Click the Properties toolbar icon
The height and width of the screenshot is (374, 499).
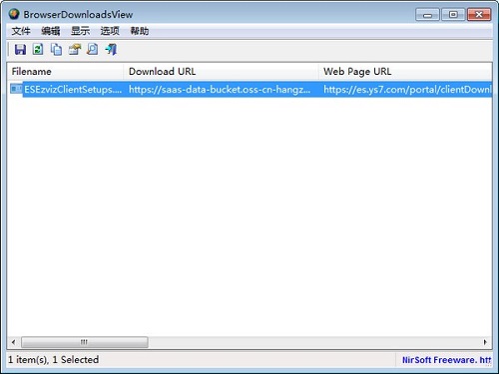coord(75,50)
